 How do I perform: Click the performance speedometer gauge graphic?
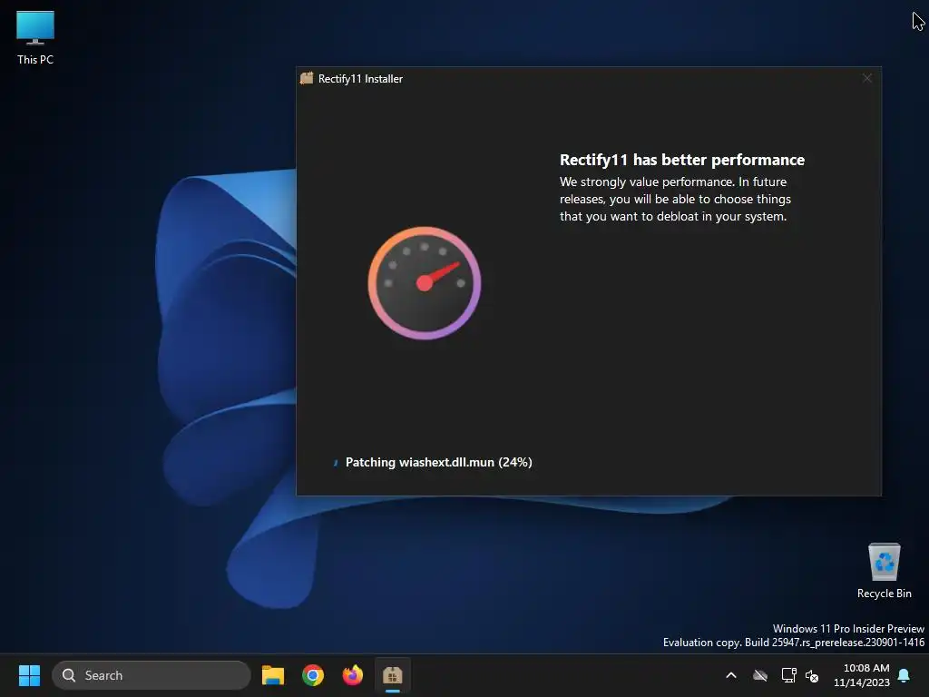pyautogui.click(x=425, y=283)
